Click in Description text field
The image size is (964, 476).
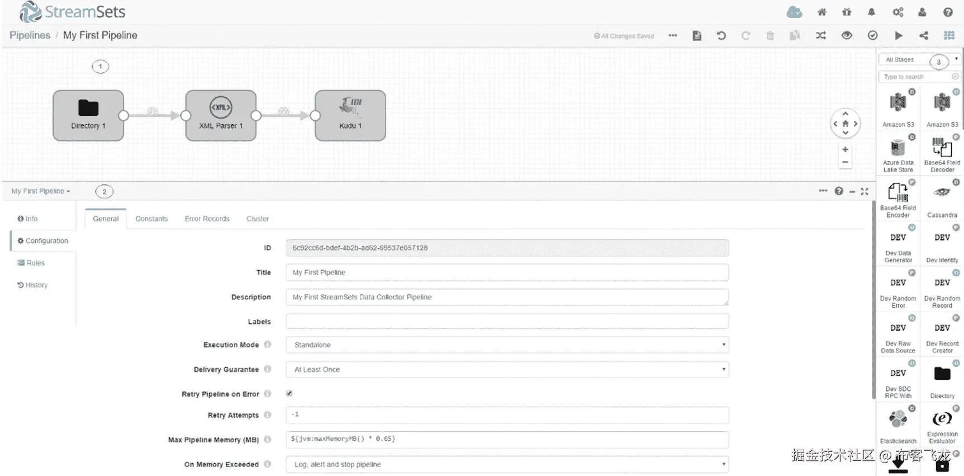click(x=507, y=297)
